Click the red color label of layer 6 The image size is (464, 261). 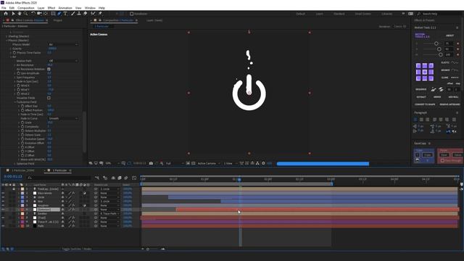click(x=22, y=210)
